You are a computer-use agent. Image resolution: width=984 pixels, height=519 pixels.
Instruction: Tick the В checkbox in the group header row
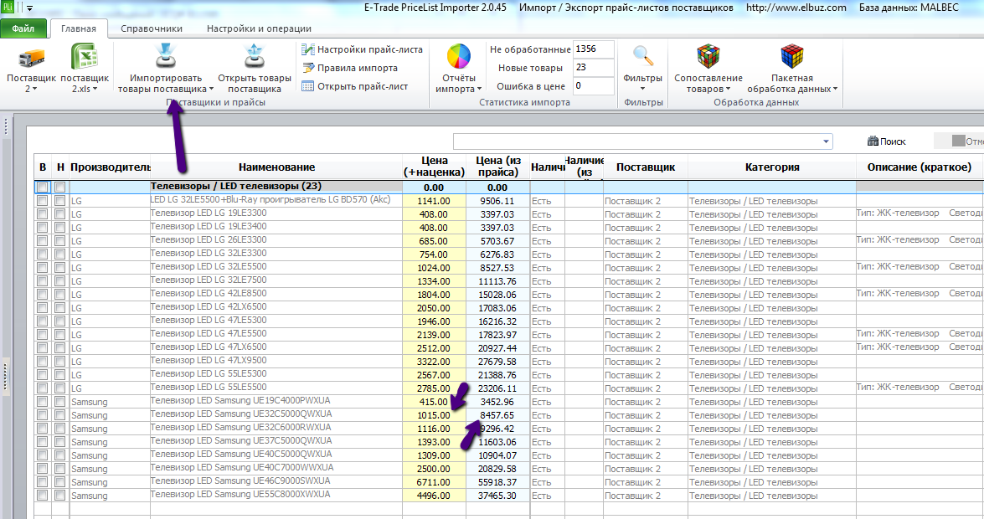[42, 187]
